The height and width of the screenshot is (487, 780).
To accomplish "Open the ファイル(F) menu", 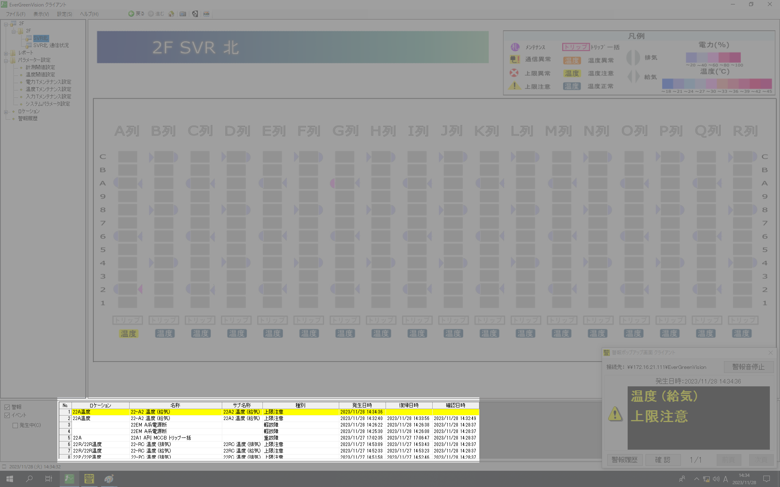I will coord(16,14).
